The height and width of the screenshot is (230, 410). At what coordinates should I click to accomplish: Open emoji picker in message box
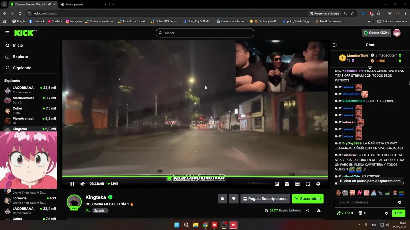(x=399, y=202)
